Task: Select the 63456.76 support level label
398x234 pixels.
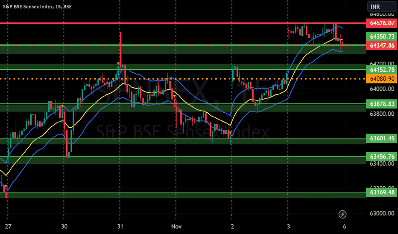Action: pos(382,157)
